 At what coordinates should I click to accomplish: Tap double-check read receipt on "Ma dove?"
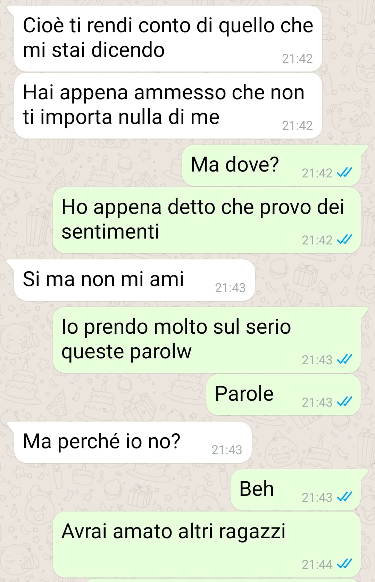[344, 172]
